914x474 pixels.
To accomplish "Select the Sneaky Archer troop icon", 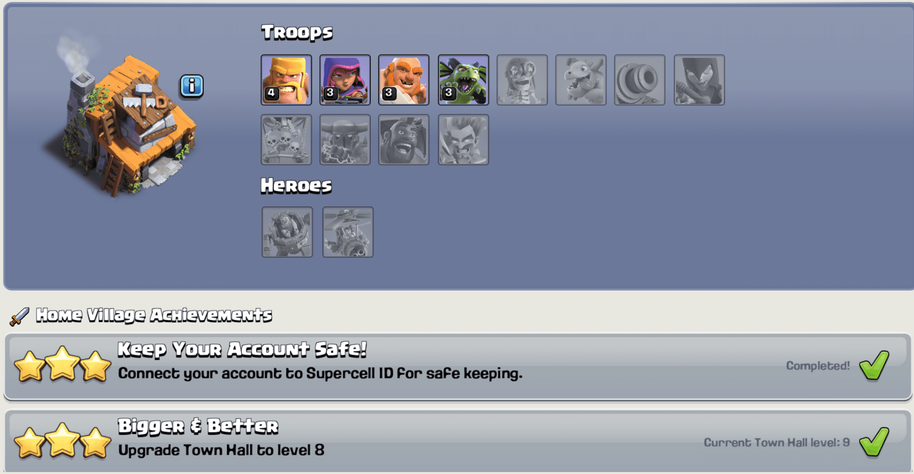I will coord(345,80).
